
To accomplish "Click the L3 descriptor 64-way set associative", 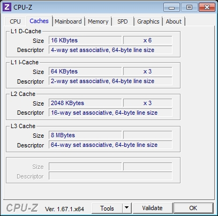I will pyautogui.click(x=110, y=145).
